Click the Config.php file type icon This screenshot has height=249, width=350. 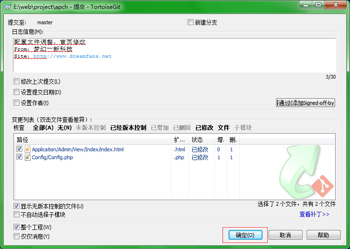coord(27,157)
